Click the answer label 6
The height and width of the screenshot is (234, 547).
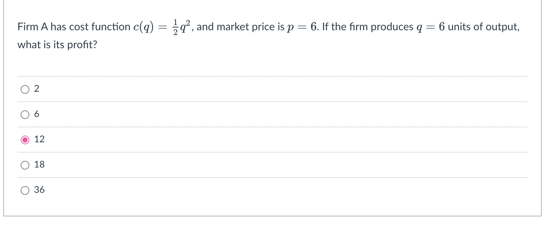37,114
